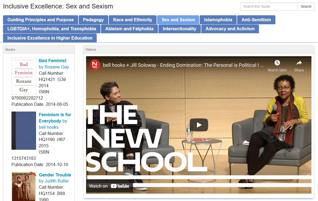Click Publication Date: 2014-08-05 text
318x201 pixels.
point(40,104)
